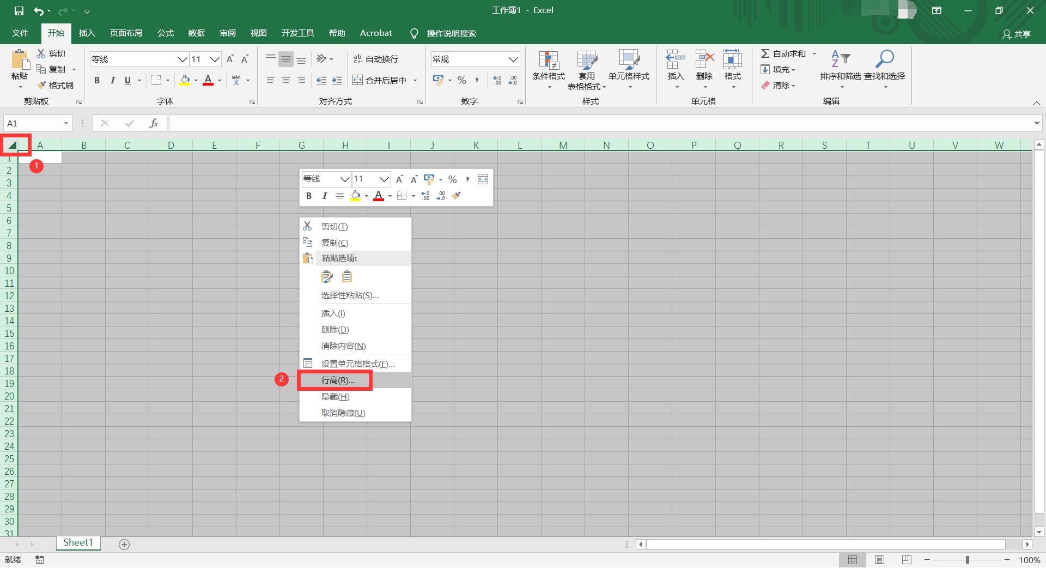
Task: Open Cell Styles gallery in ribbon
Action: 629,69
